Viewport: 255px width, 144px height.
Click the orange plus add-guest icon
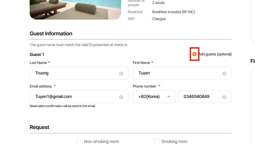tap(194, 54)
